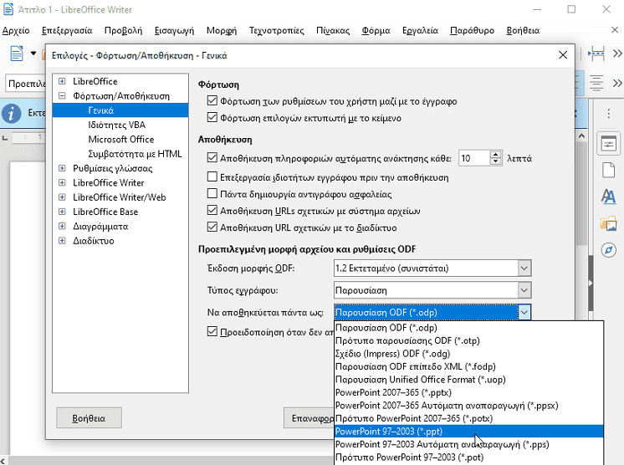The image size is (624, 465).
Task: Open the Μορφή menu
Action: point(222,31)
